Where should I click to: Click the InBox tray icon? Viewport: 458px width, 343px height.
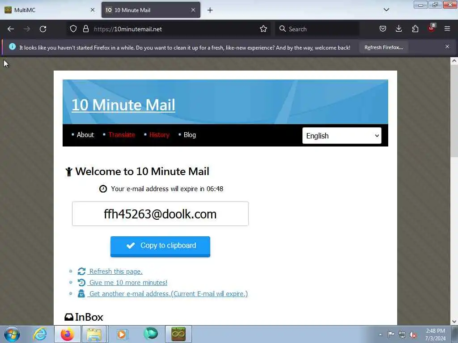coord(68,317)
